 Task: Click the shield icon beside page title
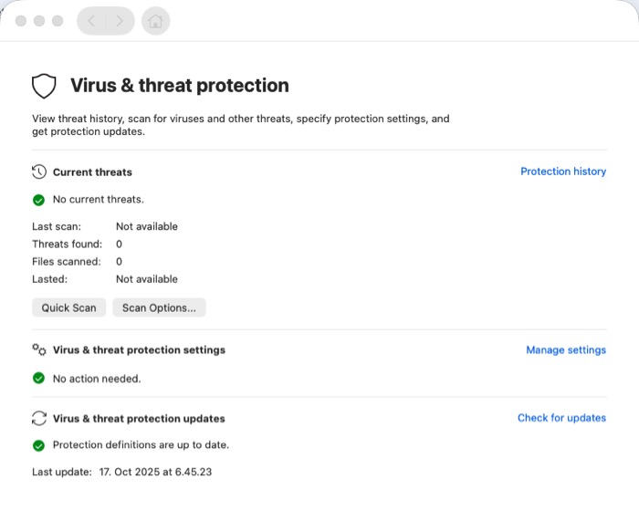(44, 87)
